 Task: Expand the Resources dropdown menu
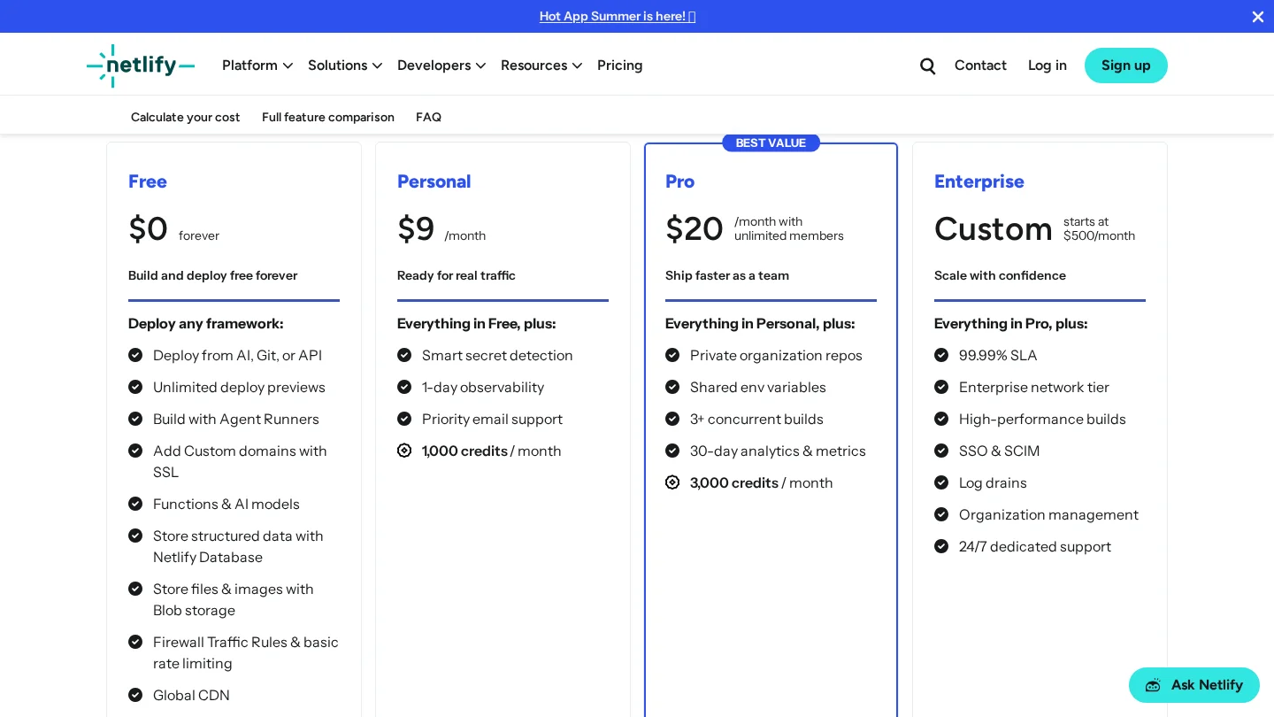tap(541, 66)
